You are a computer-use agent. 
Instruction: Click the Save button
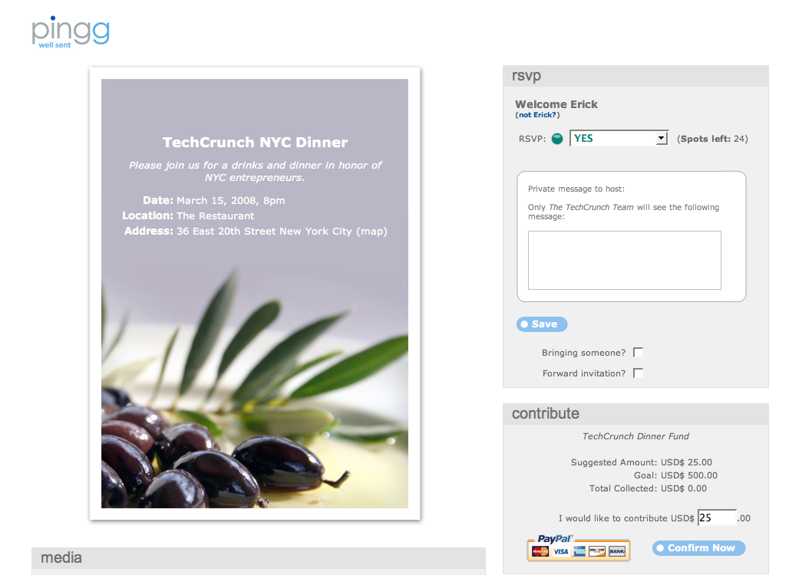tap(542, 324)
